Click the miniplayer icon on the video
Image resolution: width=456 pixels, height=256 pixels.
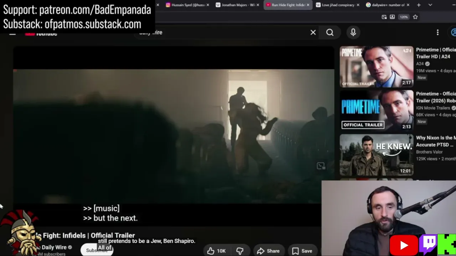coord(321,166)
